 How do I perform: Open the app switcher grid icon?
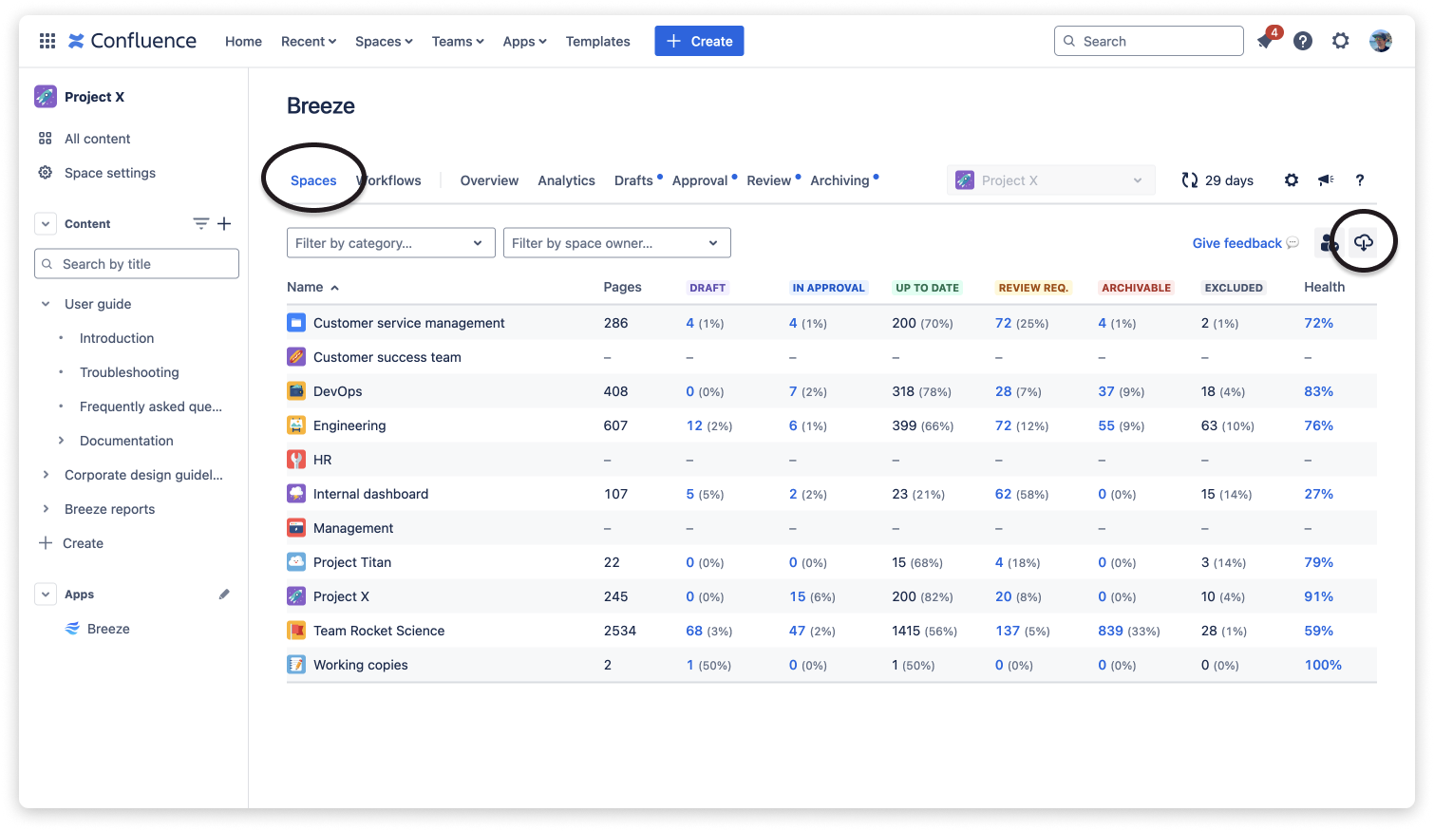click(x=47, y=41)
